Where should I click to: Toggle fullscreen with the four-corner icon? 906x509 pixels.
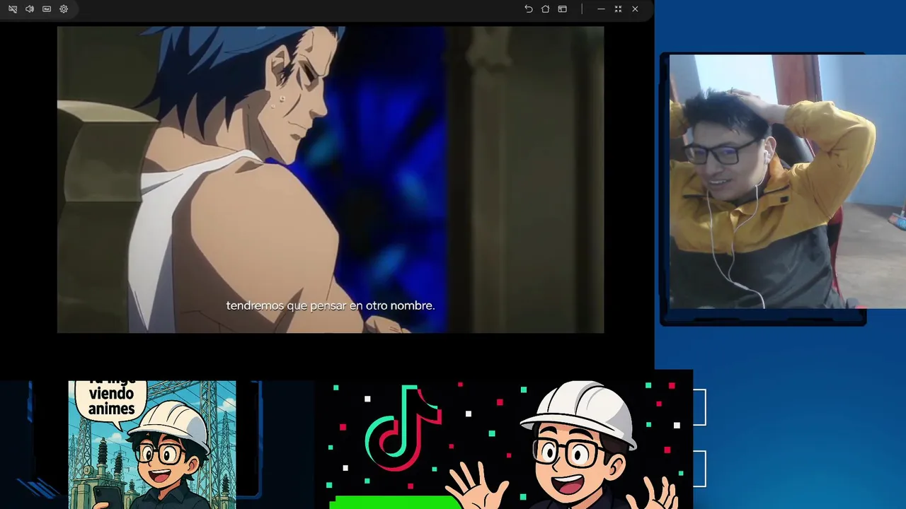pyautogui.click(x=618, y=9)
